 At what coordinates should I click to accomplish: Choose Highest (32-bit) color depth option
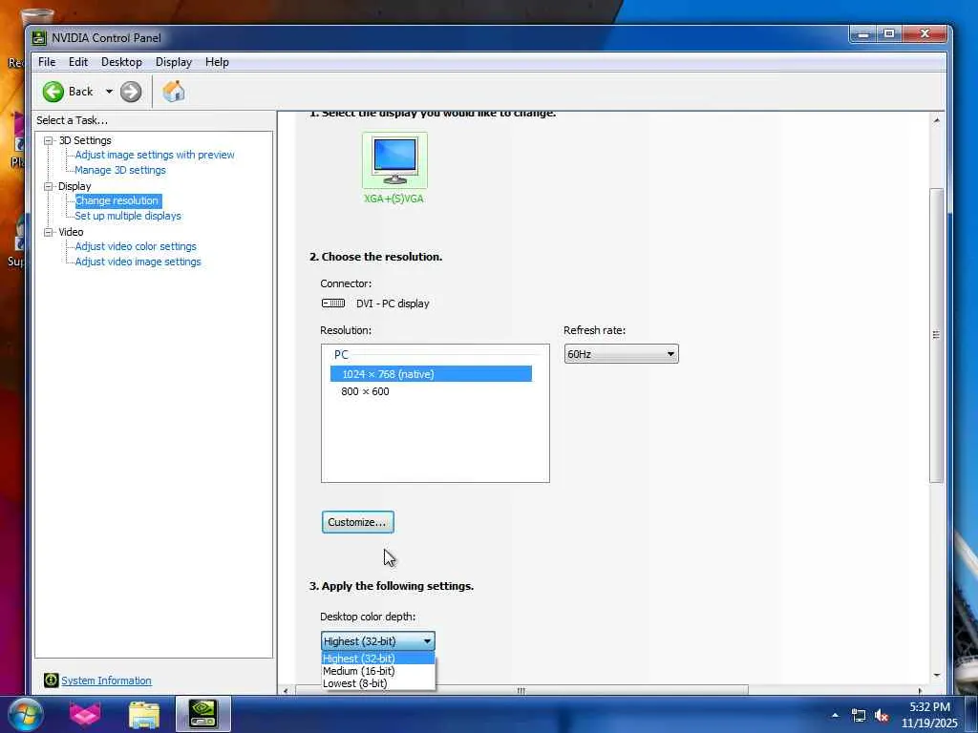[x=378, y=659]
